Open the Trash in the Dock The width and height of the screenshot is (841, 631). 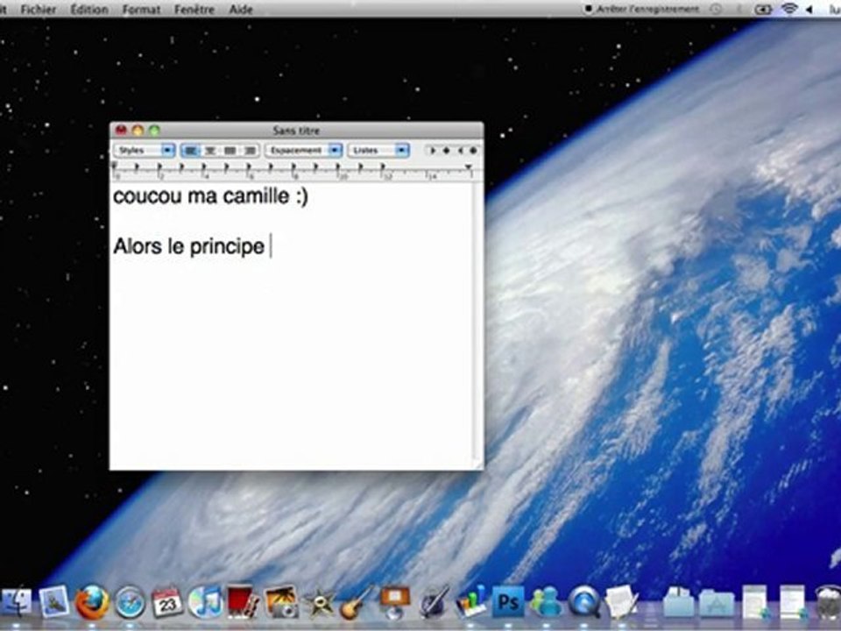(828, 603)
